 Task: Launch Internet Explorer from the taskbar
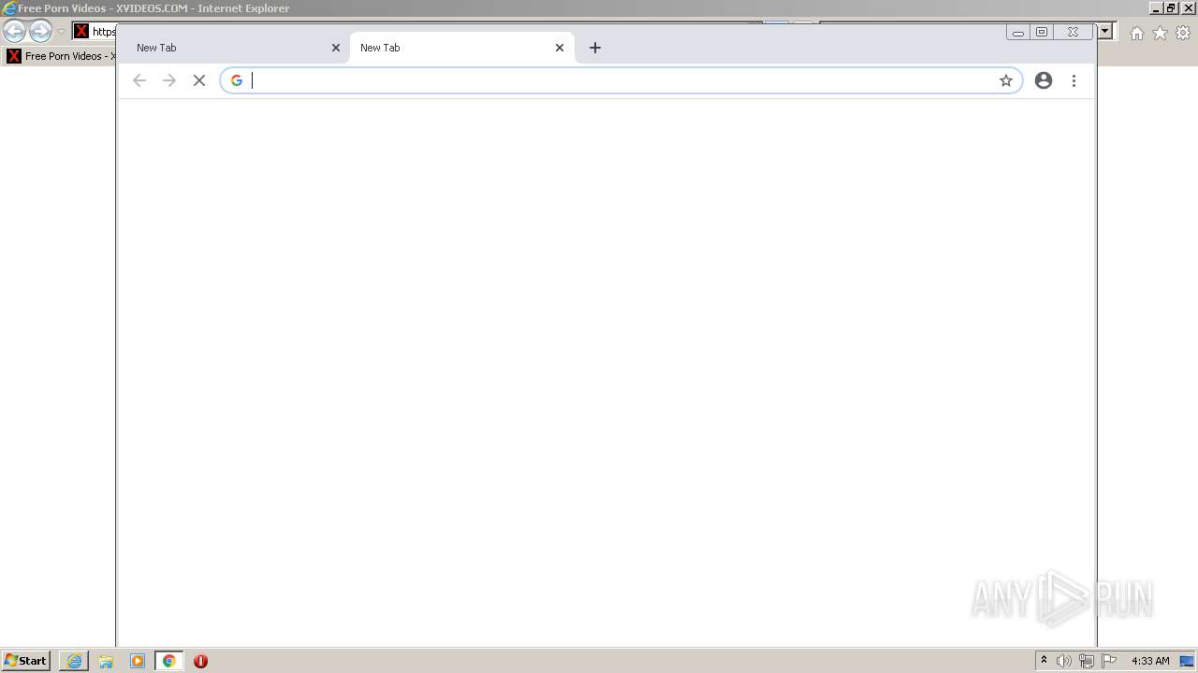point(74,661)
